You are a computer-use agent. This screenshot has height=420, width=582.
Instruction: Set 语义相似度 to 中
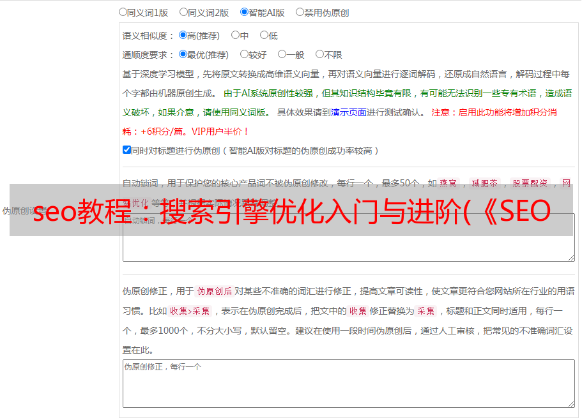pyautogui.click(x=235, y=35)
